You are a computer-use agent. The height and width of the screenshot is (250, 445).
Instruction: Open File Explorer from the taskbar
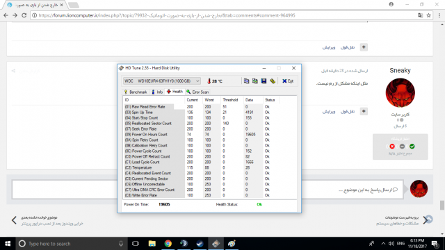pyautogui.click(x=152, y=244)
